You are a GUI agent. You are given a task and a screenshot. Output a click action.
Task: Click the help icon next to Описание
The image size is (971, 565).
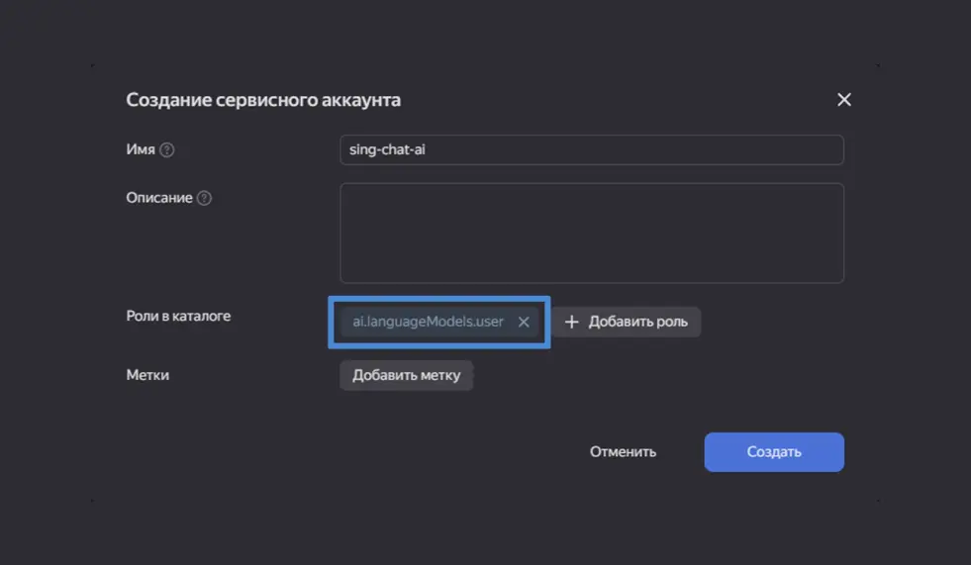click(204, 198)
